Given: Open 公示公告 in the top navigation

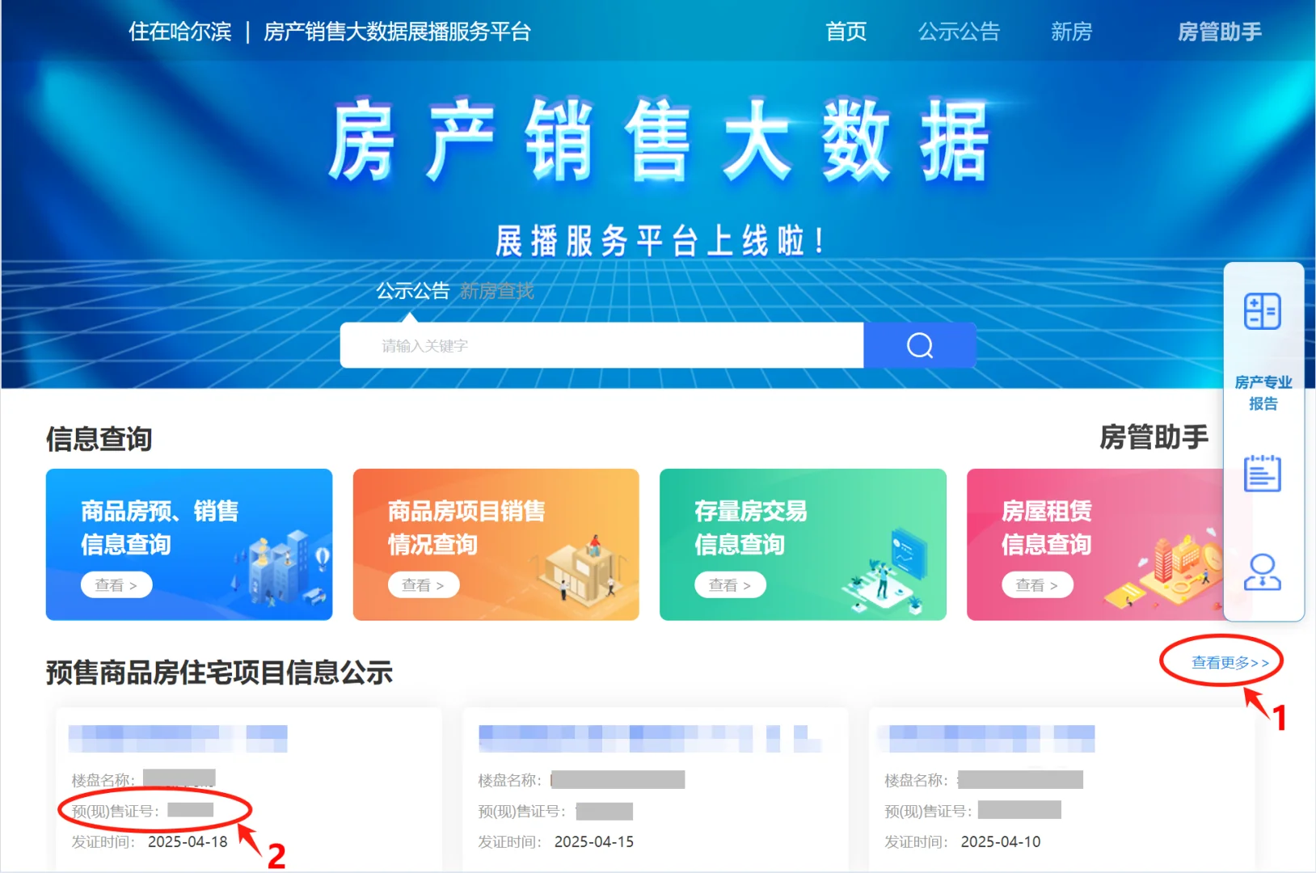Looking at the screenshot, I should [959, 32].
